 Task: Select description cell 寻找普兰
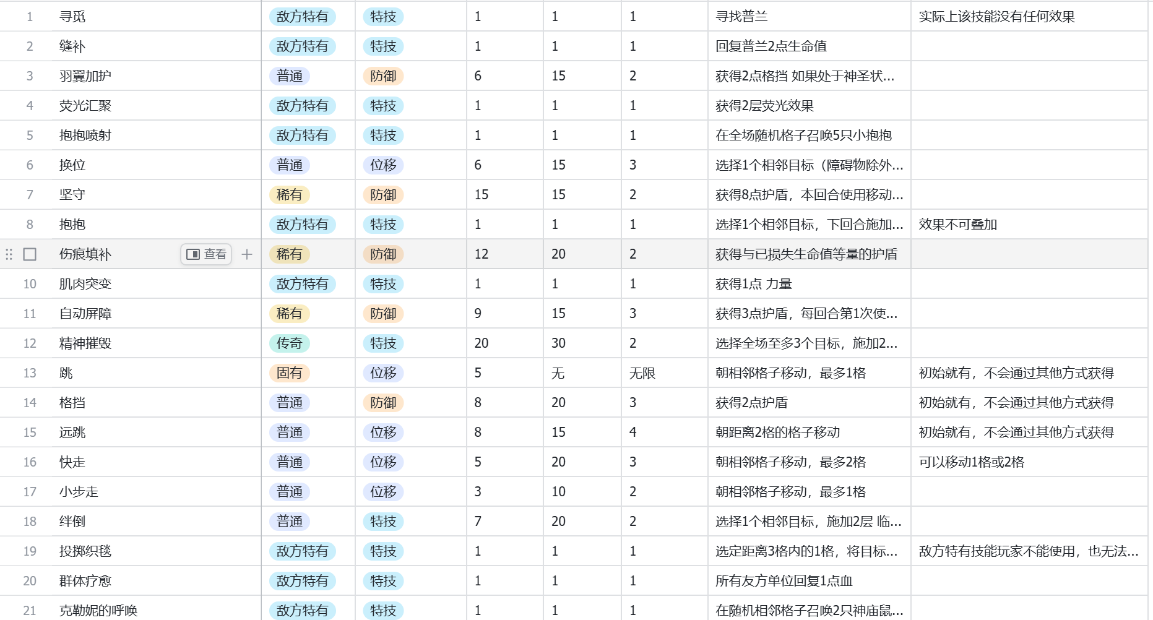[809, 17]
